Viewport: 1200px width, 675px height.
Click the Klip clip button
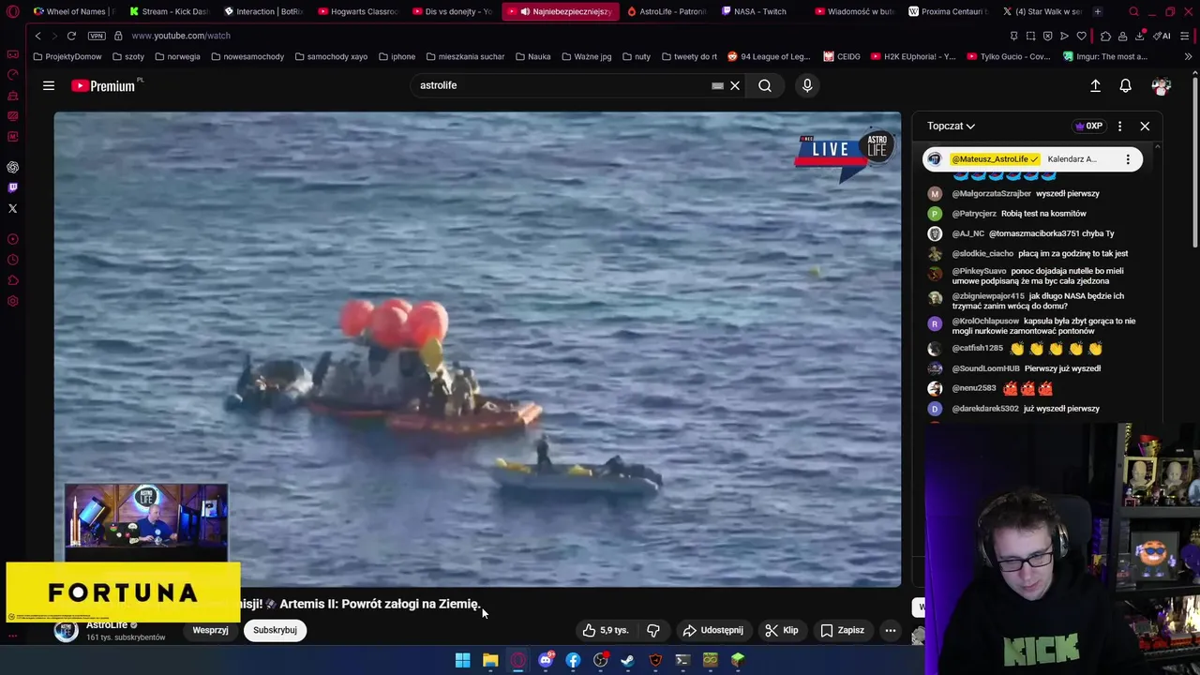pyautogui.click(x=781, y=630)
